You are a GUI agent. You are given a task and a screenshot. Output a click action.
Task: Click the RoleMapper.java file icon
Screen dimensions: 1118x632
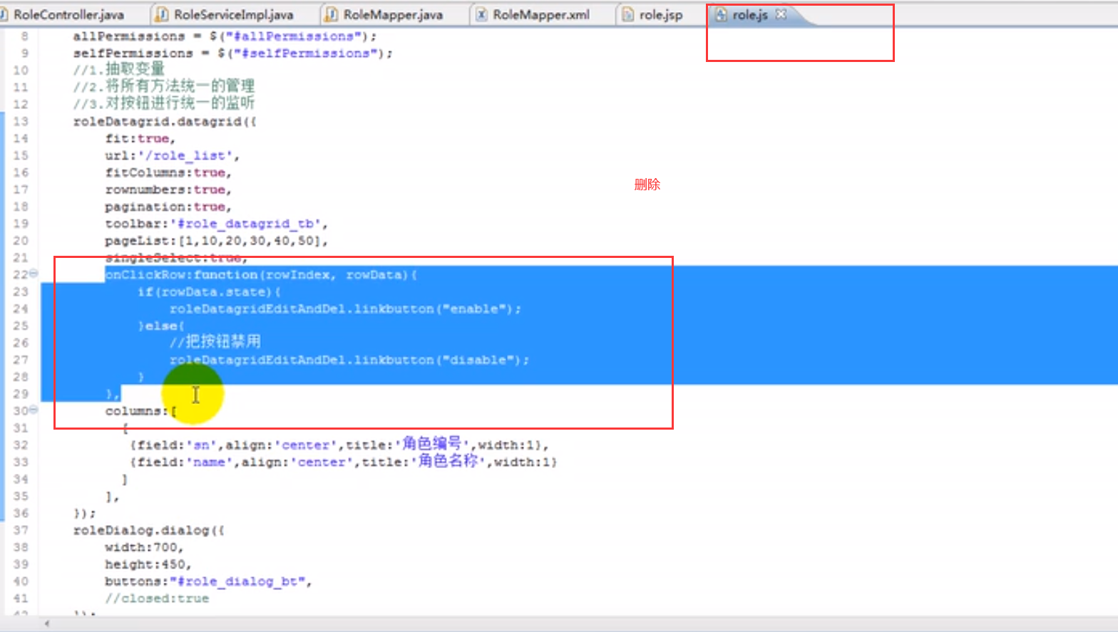point(332,14)
